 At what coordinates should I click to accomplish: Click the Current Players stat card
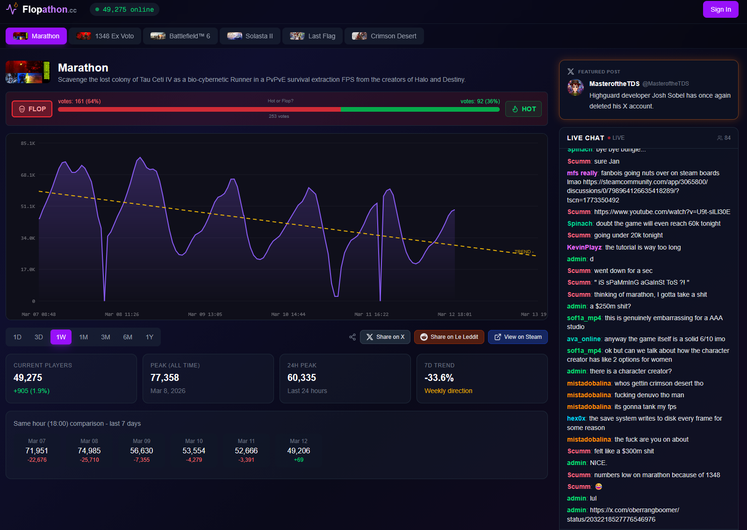[71, 379]
